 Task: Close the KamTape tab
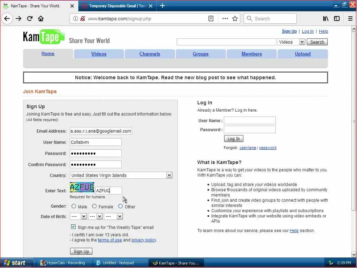click(72, 6)
